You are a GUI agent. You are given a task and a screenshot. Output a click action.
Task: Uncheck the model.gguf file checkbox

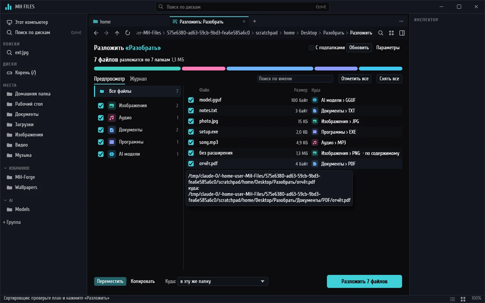[x=191, y=100]
